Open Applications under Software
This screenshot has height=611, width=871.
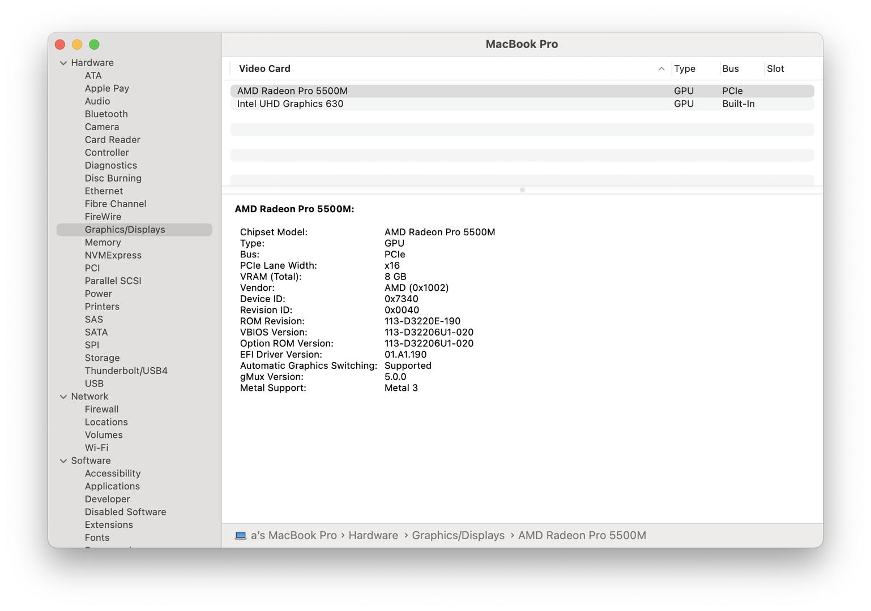coord(112,487)
